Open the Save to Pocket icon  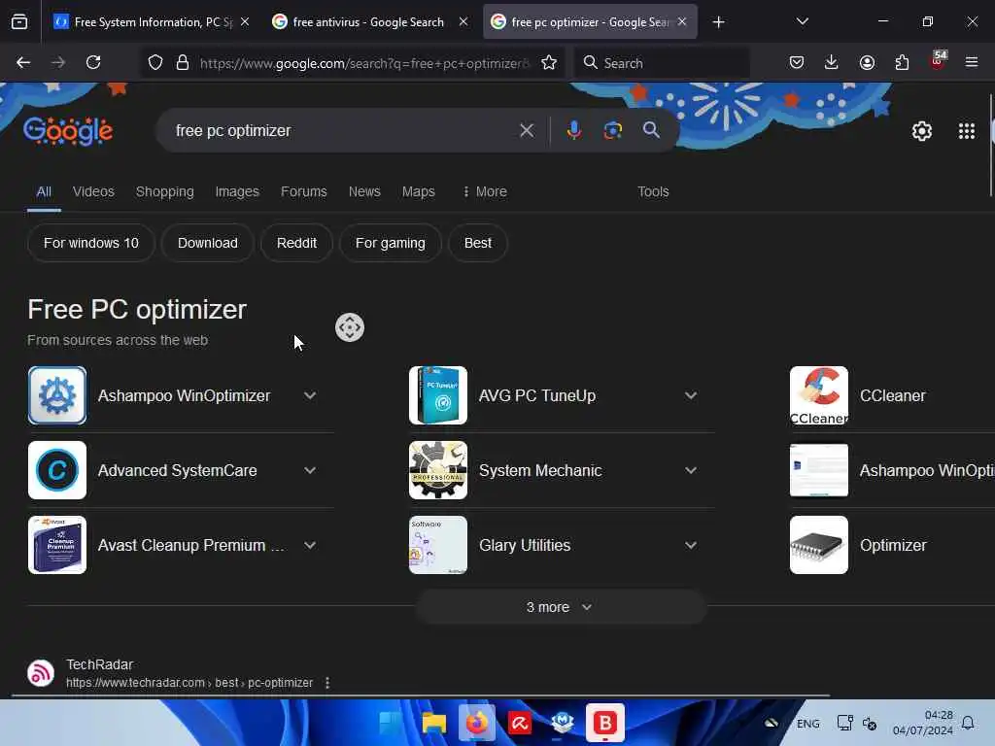coord(797,62)
